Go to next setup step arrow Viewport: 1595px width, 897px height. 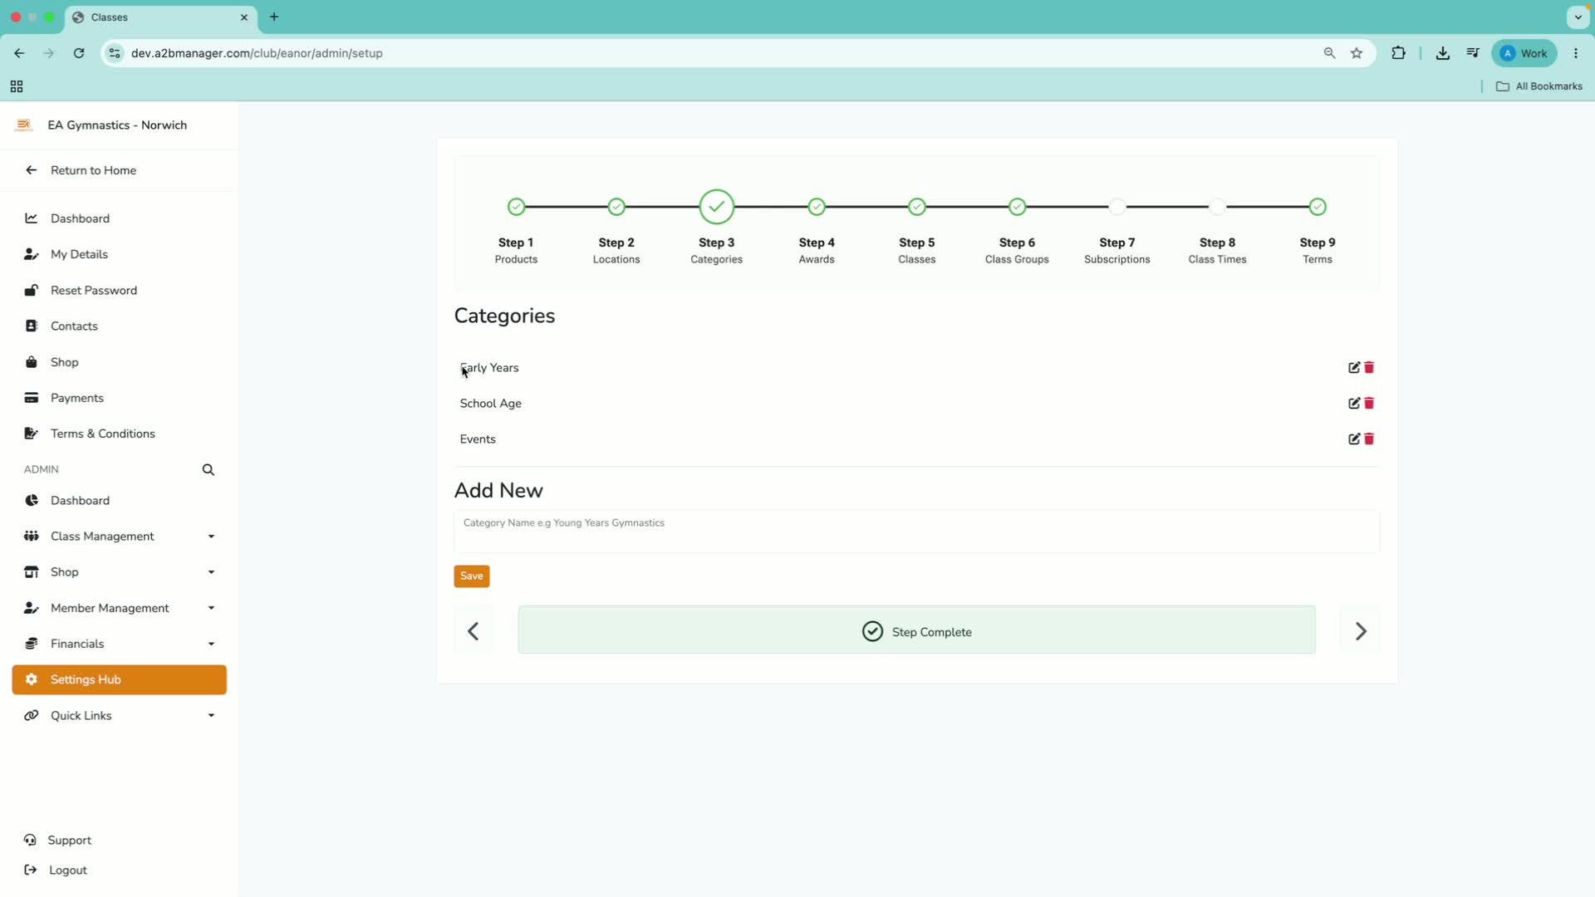1361,631
